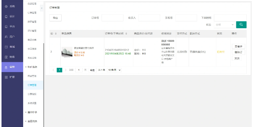Open 订单管理 directly above 拼团管理
This screenshot has height=127, width=256.
pos(32,13)
